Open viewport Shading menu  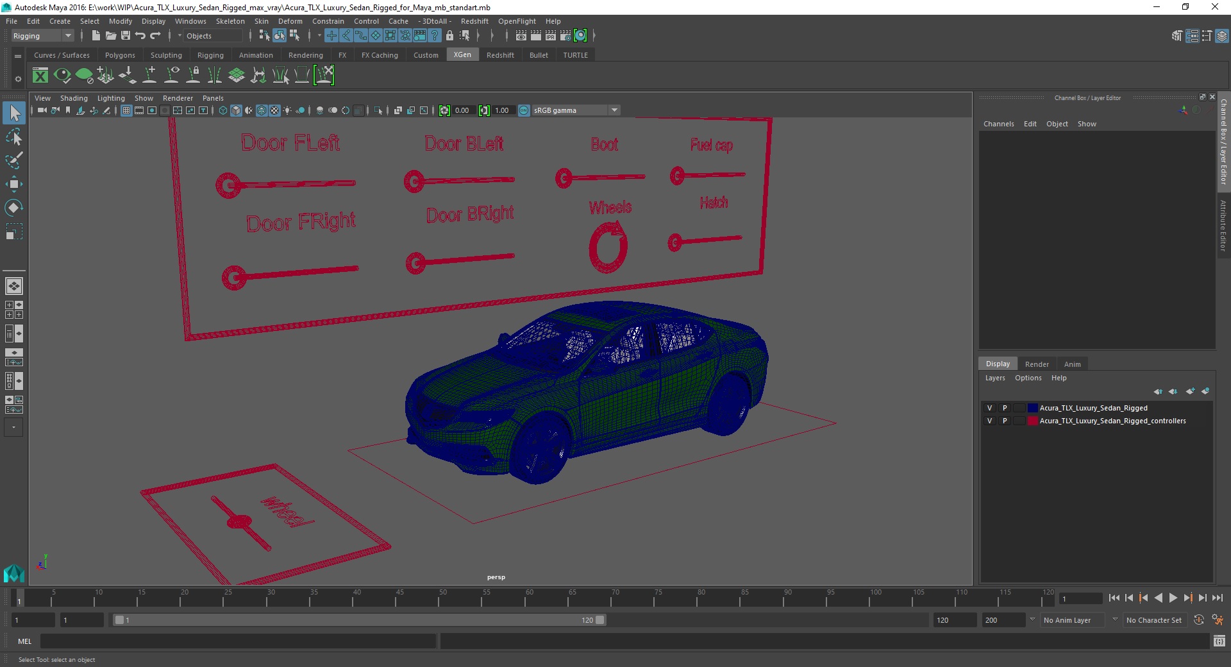[x=74, y=98]
